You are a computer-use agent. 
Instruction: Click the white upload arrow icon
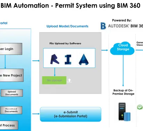point(69,80)
